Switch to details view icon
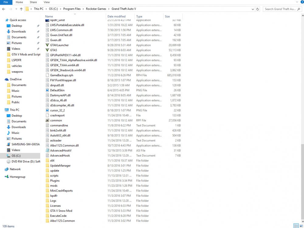The image size is (304, 228). tap(296, 226)
